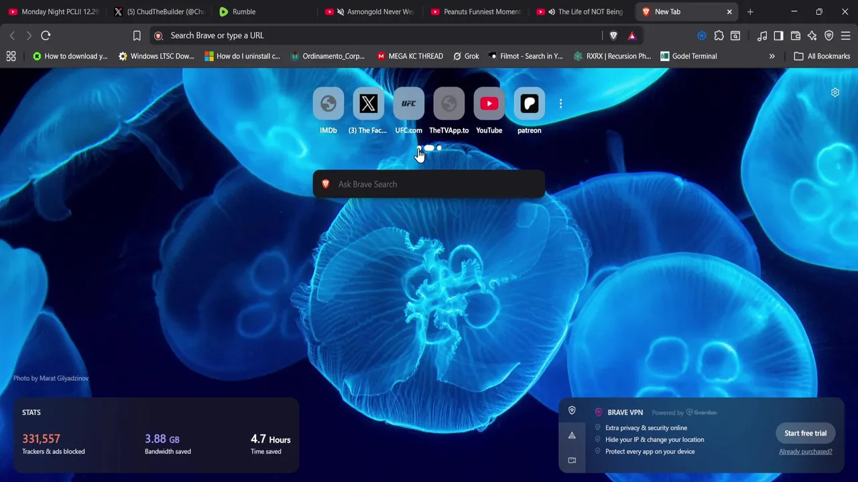Viewport: 858px width, 482px height.
Task: Mute the Life of NOT Being tab audio
Action: point(552,11)
